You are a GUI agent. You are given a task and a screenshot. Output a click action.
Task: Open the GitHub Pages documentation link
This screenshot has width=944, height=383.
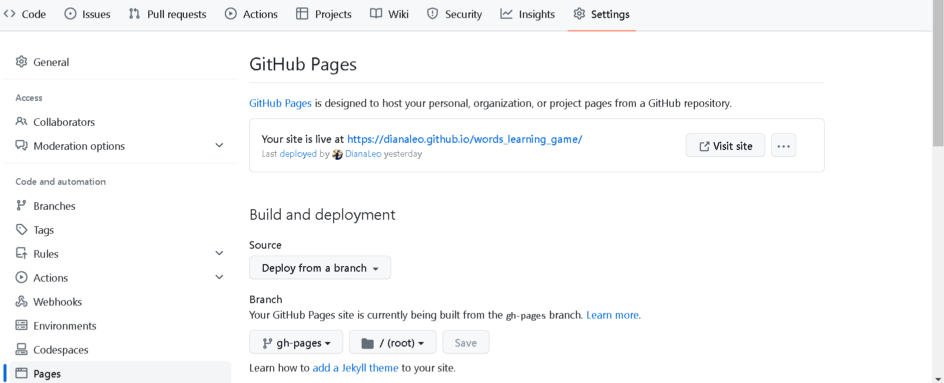280,103
